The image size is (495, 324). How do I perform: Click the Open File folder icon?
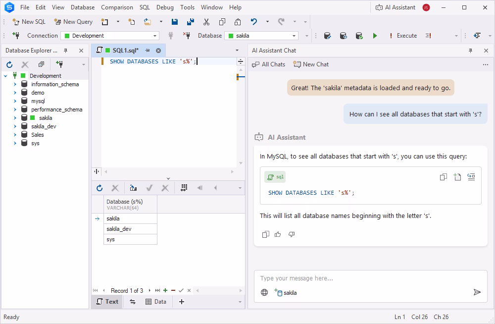coord(148,22)
